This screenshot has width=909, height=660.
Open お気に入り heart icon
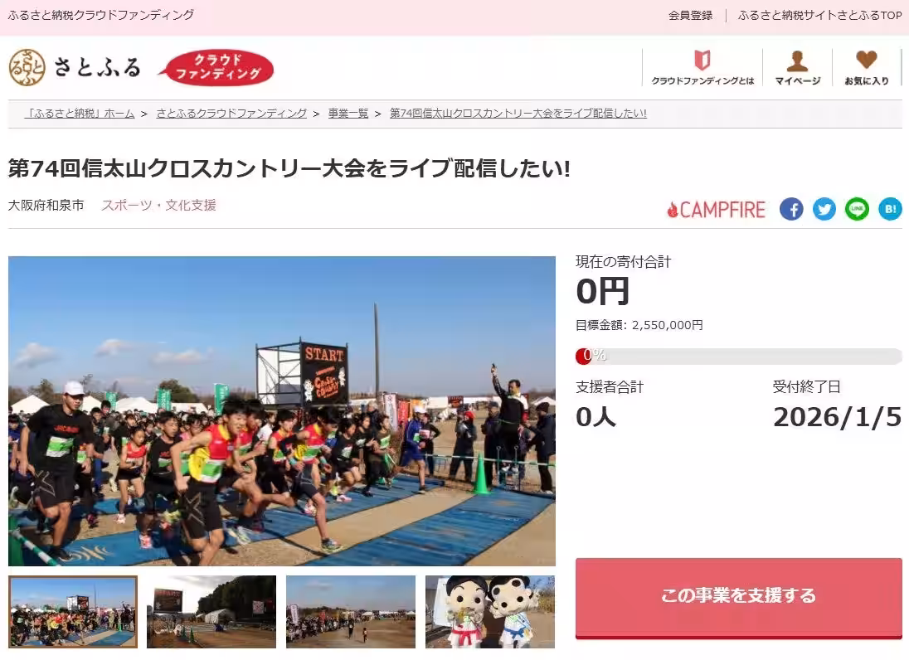pos(866,59)
